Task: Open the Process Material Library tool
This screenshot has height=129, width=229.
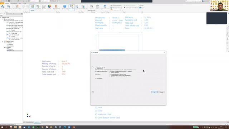Action: (x=92, y=8)
